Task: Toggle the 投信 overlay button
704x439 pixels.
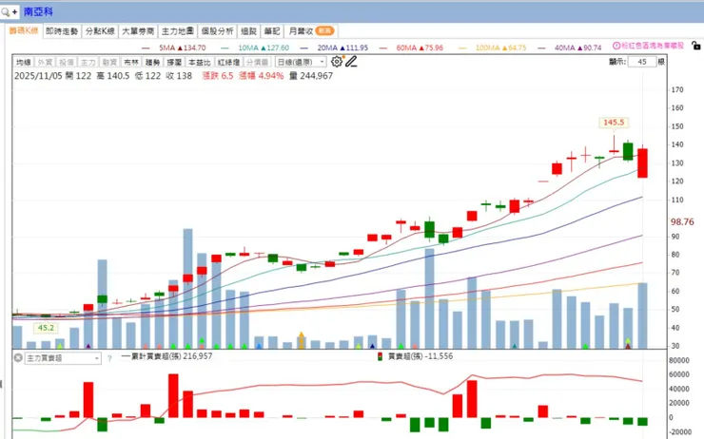Action: (67, 63)
